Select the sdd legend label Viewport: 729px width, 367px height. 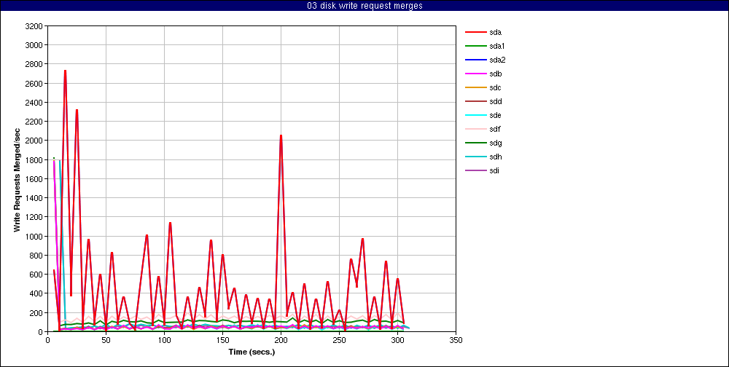495,101
